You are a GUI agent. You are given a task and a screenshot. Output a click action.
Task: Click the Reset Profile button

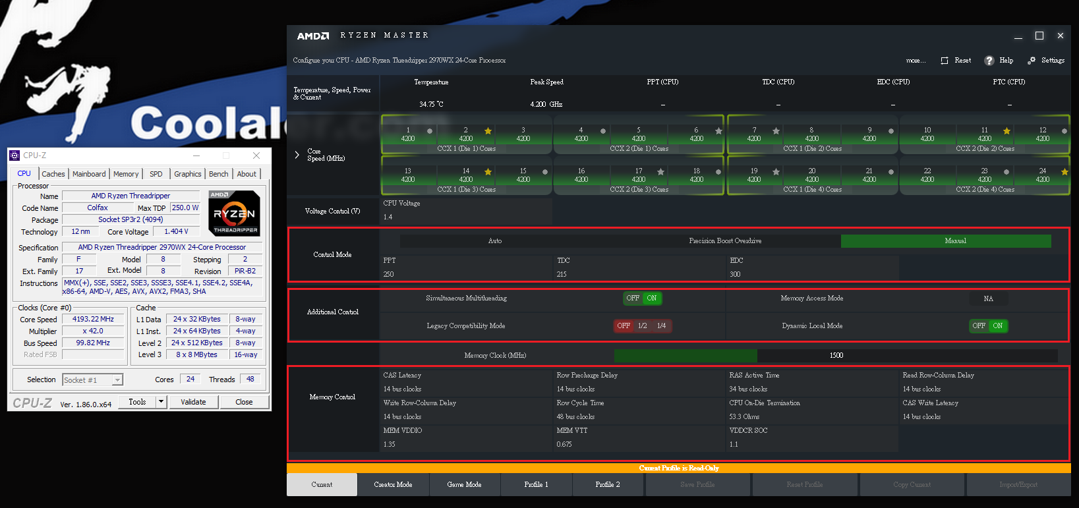click(x=805, y=485)
